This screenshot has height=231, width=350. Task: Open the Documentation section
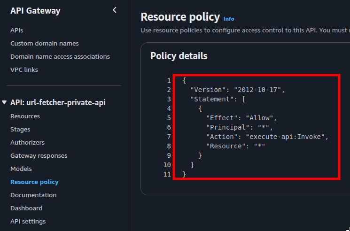pyautogui.click(x=33, y=195)
